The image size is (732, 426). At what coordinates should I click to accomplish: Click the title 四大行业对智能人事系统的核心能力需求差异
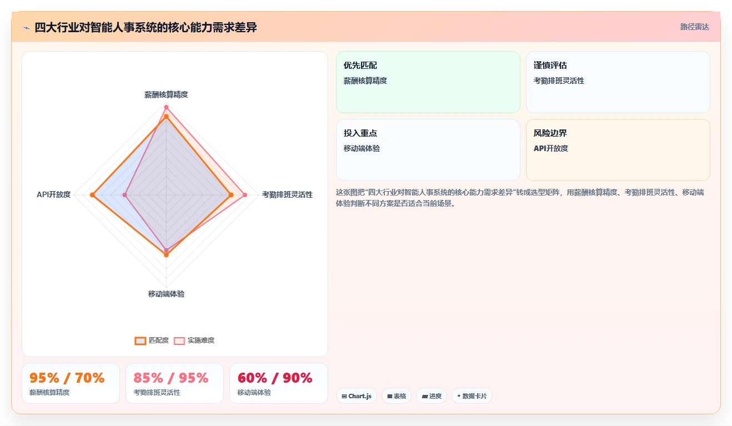(x=146, y=27)
